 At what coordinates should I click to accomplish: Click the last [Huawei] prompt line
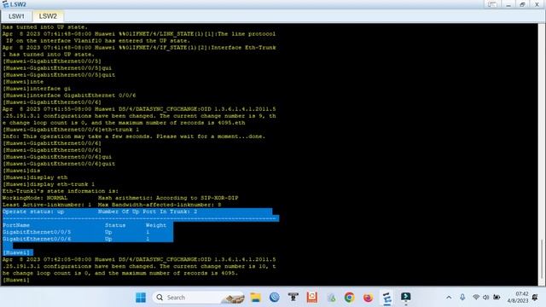pos(16,280)
